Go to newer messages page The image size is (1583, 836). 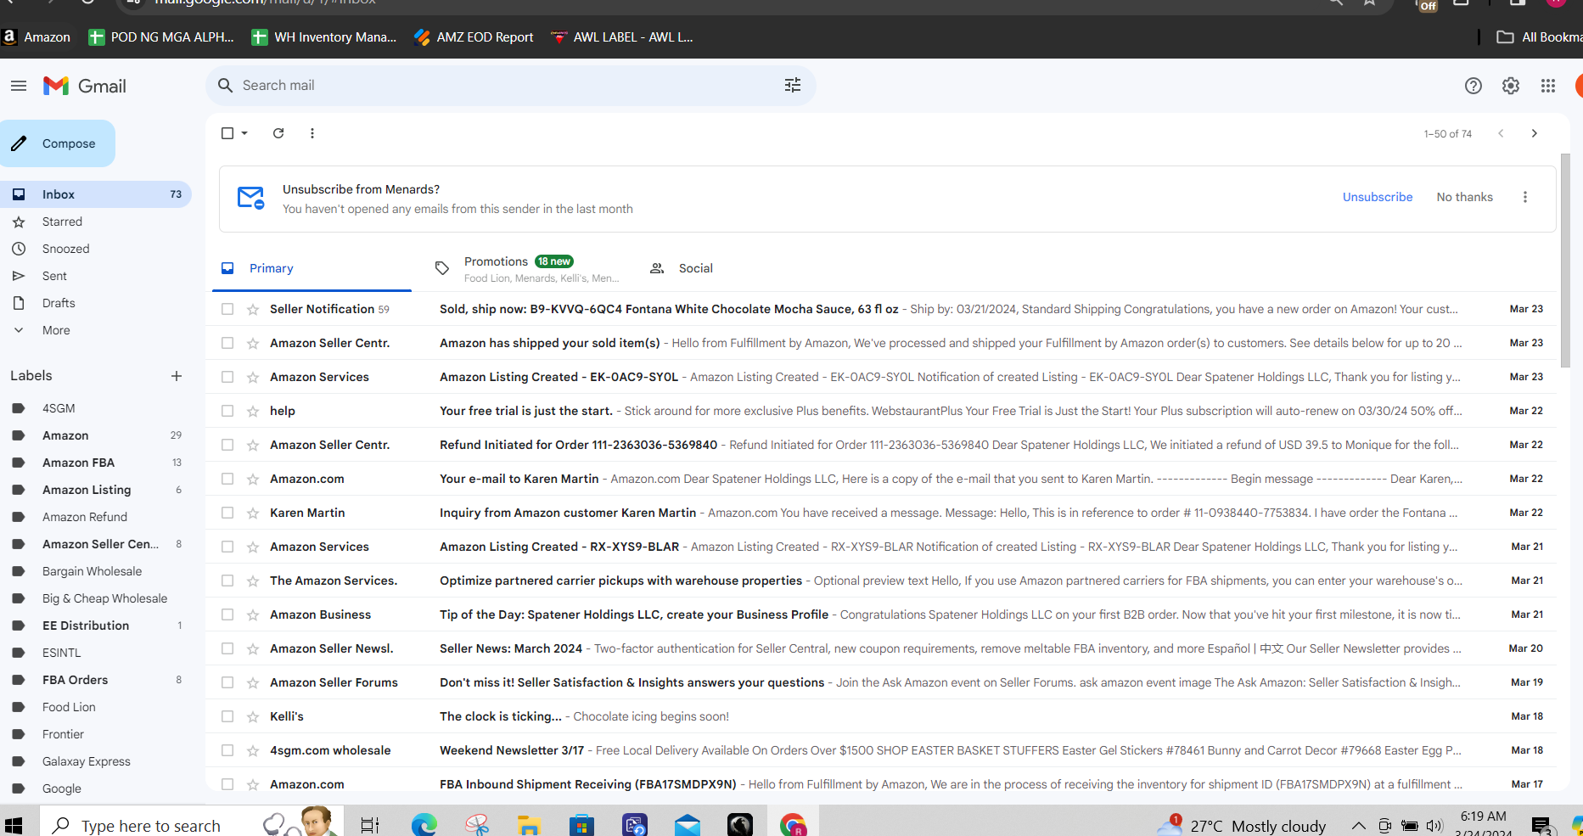click(1501, 133)
